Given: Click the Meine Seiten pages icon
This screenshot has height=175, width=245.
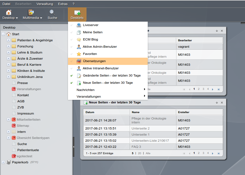Looking at the screenshot, I should point(79,32).
